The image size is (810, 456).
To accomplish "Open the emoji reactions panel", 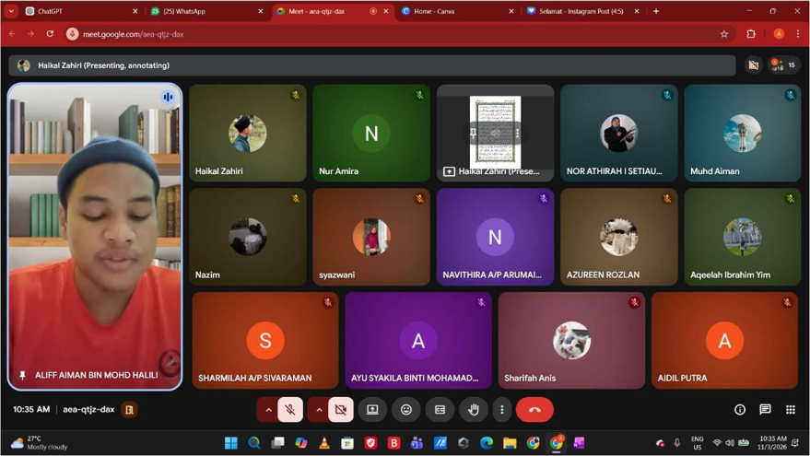I will click(406, 410).
